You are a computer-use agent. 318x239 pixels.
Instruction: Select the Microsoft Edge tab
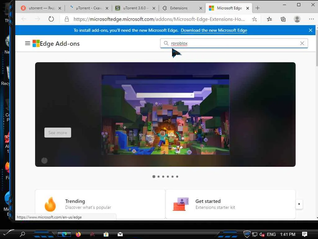pyautogui.click(x=229, y=8)
